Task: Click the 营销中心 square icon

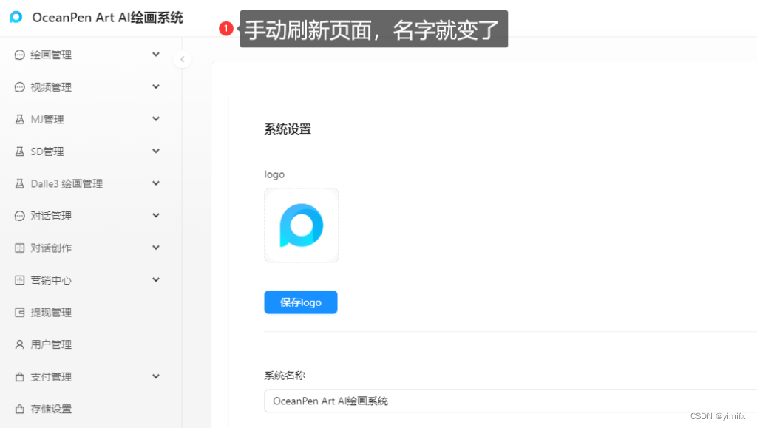Action: [x=19, y=280]
